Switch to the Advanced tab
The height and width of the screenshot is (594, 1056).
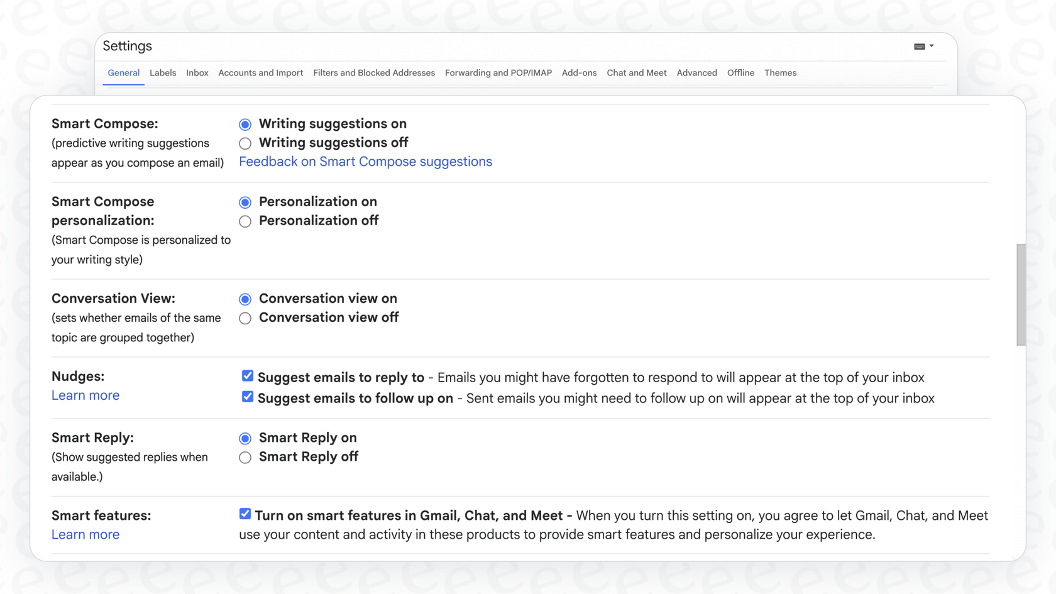click(696, 73)
